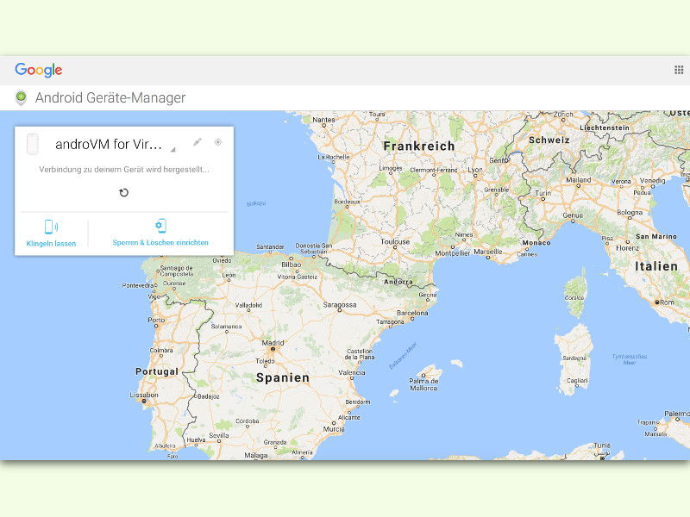The height and width of the screenshot is (517, 690).
Task: Click the refresh connection icon
Action: 123,192
